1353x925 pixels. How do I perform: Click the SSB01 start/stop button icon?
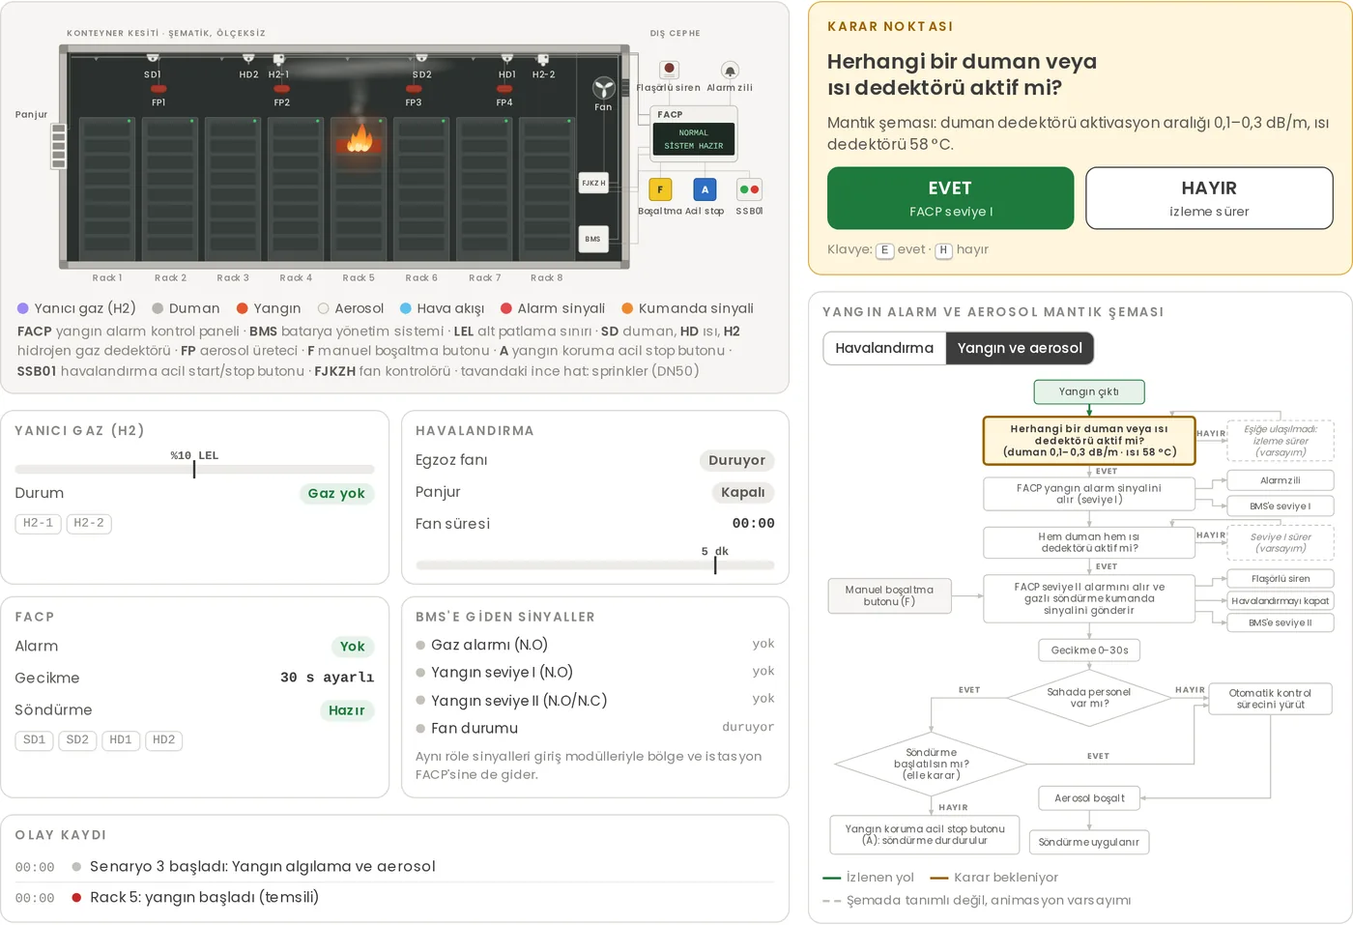[749, 189]
